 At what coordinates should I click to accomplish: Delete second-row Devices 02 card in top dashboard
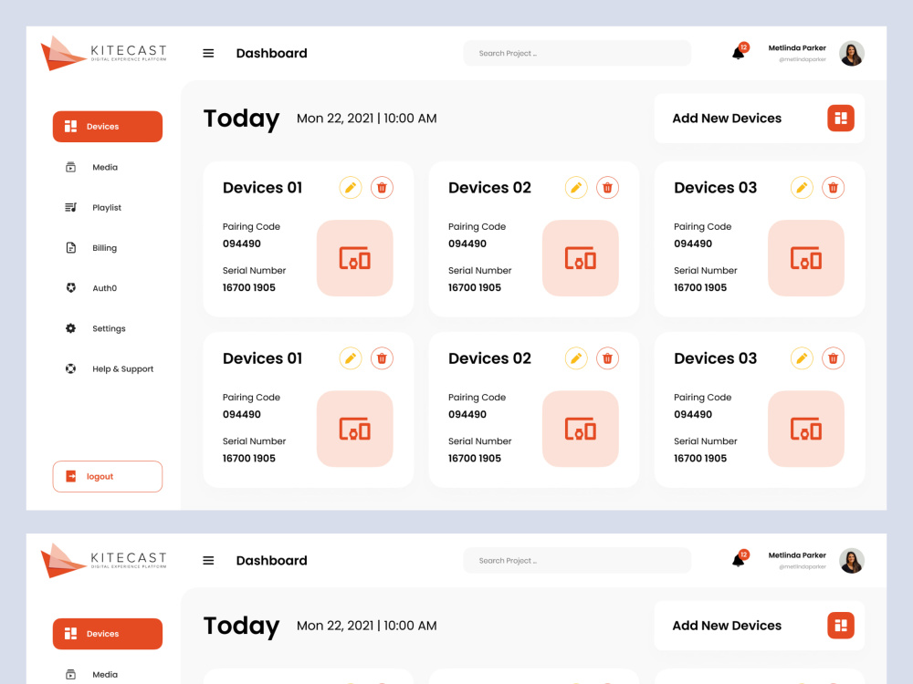pos(607,358)
